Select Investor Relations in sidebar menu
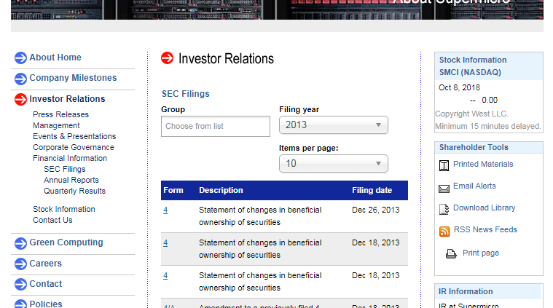This screenshot has height=308, width=553. [67, 99]
